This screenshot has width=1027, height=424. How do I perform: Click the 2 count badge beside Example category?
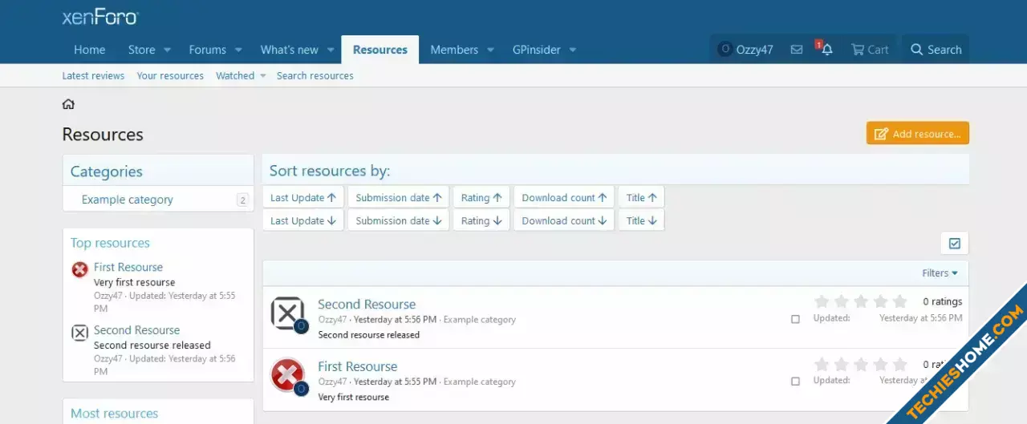pos(242,200)
